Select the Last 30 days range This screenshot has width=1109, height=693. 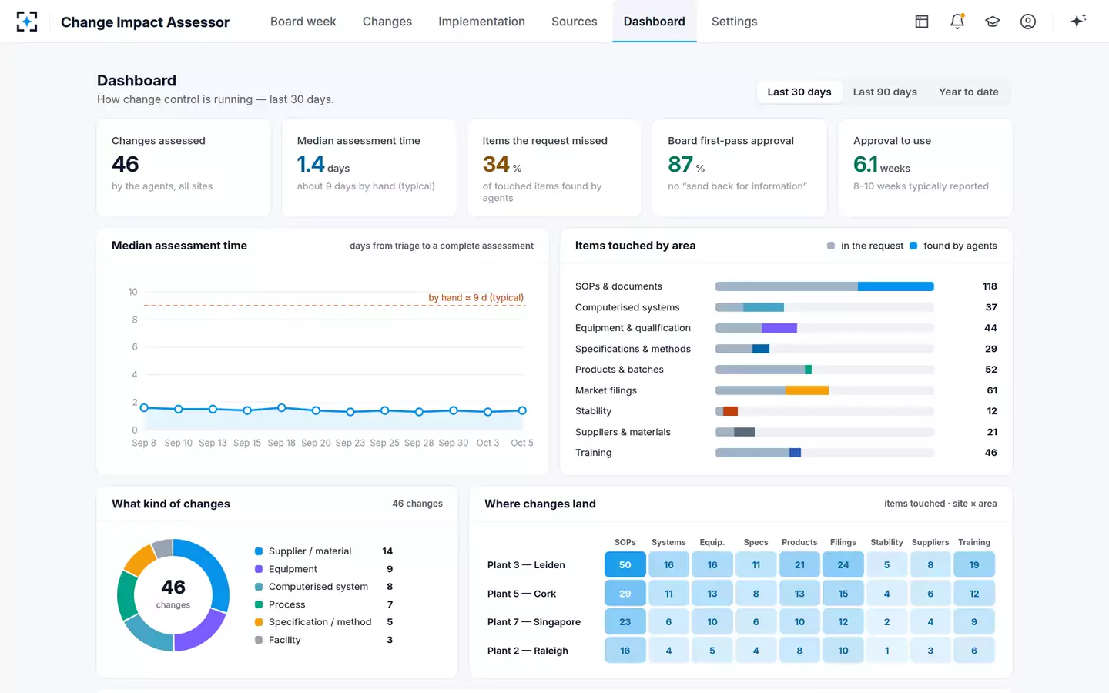[799, 92]
